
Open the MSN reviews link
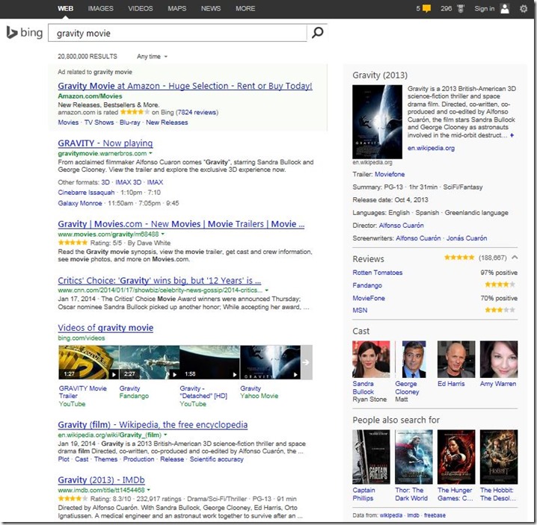point(360,310)
